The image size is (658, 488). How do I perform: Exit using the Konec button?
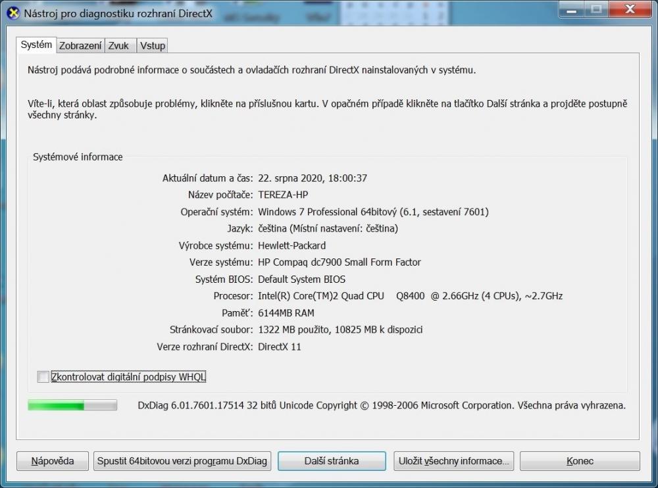pyautogui.click(x=580, y=461)
